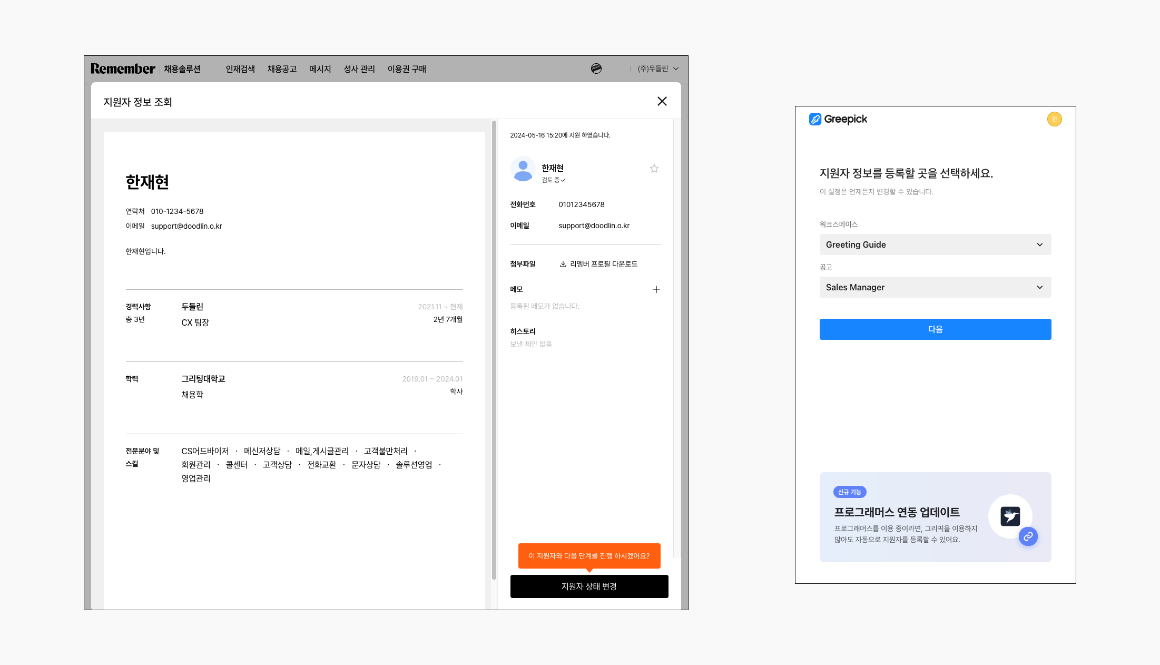
Task: Add a memo with the plus icon
Action: pos(656,289)
